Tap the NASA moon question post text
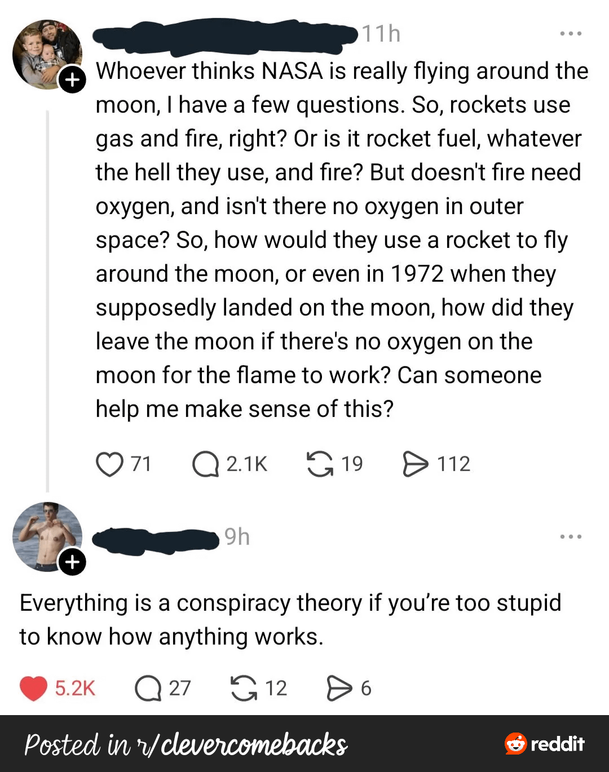609x772 pixels. [x=338, y=239]
